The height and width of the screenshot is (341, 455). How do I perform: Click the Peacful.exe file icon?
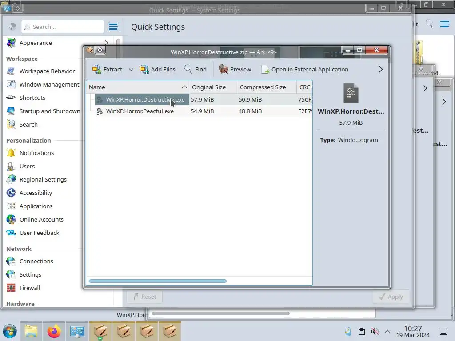pyautogui.click(x=100, y=111)
